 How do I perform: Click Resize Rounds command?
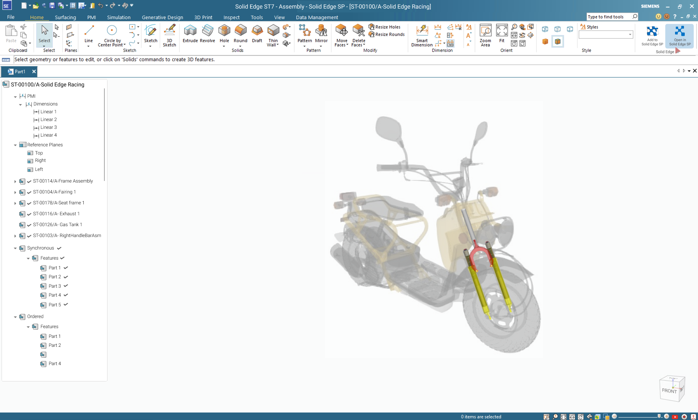point(386,34)
